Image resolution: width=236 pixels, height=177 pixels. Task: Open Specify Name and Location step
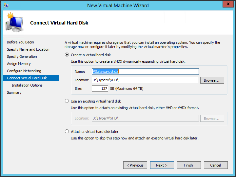click(28, 49)
